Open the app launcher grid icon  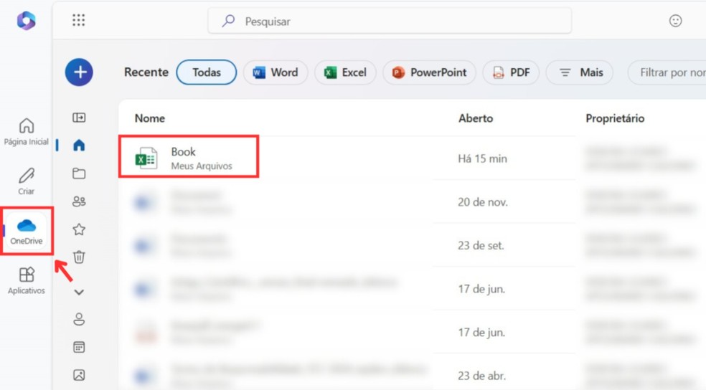coord(79,20)
